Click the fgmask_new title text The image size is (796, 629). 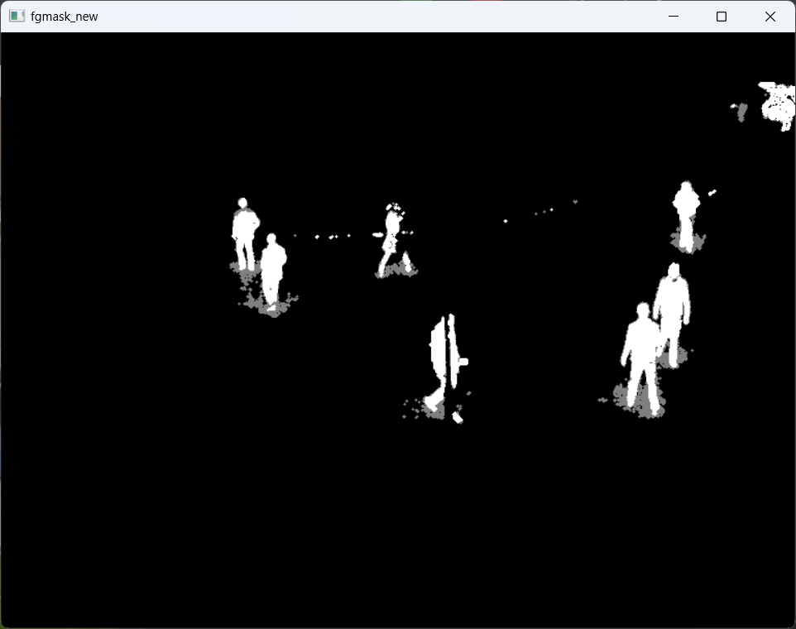pyautogui.click(x=64, y=17)
